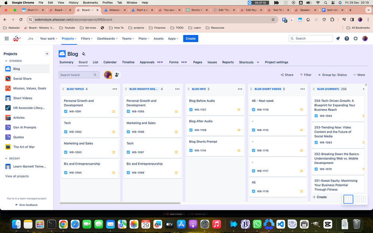Expand the Your work dropdown
The height and width of the screenshot is (233, 373).
(x=49, y=38)
